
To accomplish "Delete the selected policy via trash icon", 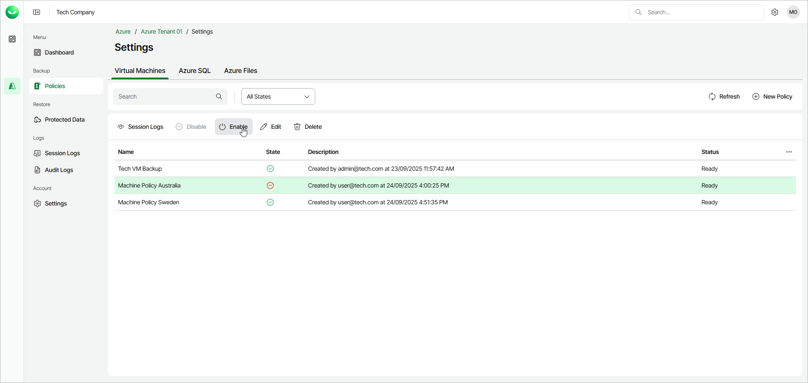I will tap(297, 126).
